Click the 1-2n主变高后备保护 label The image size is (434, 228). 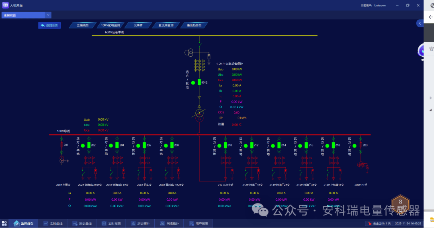[x=229, y=64]
